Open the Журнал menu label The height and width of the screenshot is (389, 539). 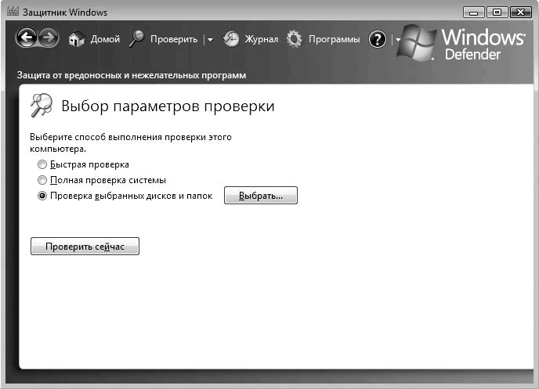[x=262, y=39]
